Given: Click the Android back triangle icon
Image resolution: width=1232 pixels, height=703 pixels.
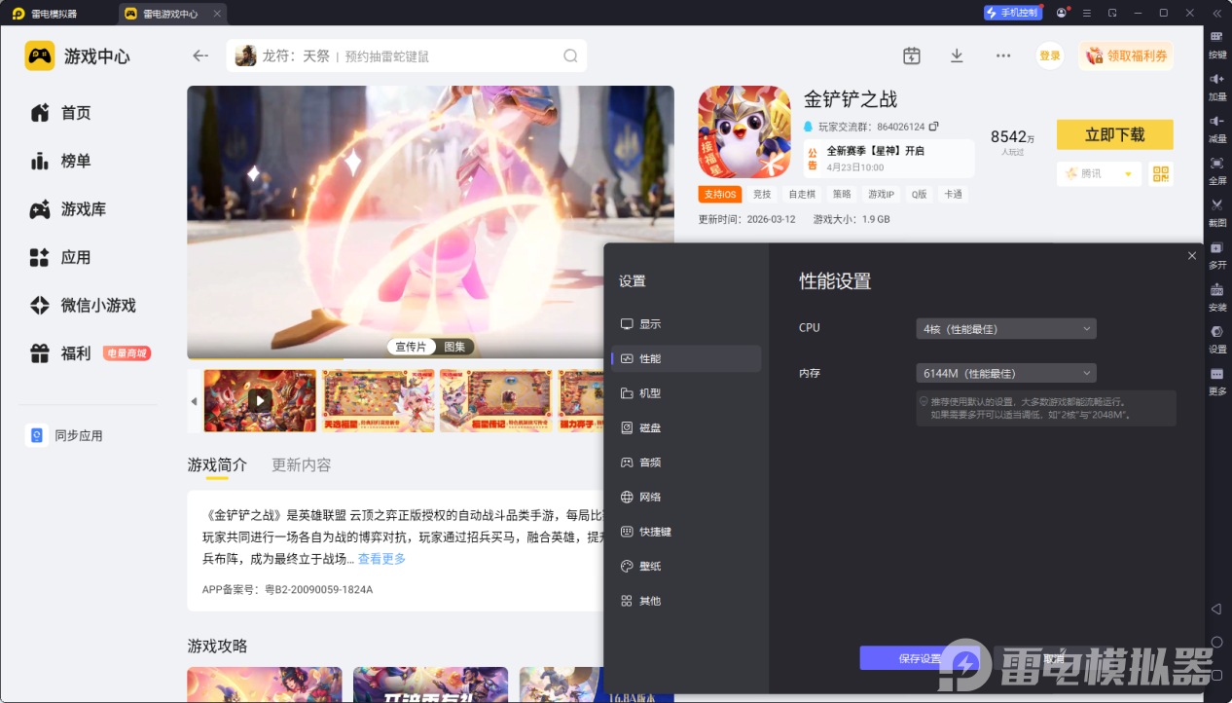Looking at the screenshot, I should (1216, 609).
